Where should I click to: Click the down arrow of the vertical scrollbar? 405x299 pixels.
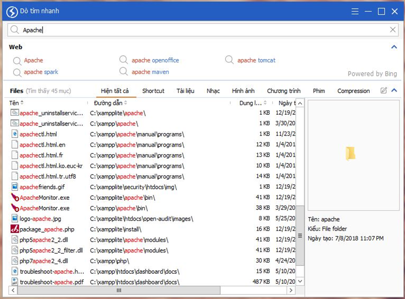pos(300,281)
